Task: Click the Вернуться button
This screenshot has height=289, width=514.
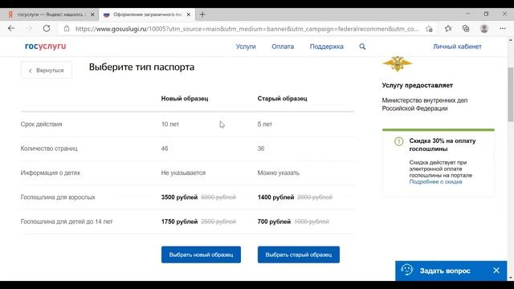Action: pyautogui.click(x=47, y=70)
